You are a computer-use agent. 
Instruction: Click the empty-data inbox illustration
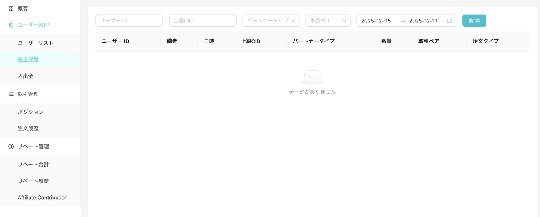point(313,77)
